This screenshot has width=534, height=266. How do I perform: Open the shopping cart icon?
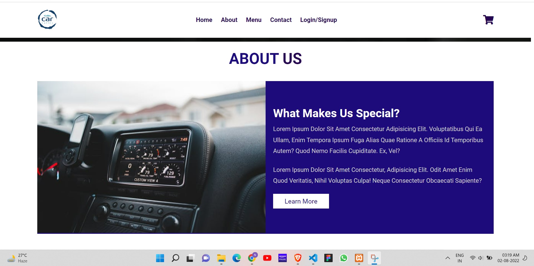(488, 20)
